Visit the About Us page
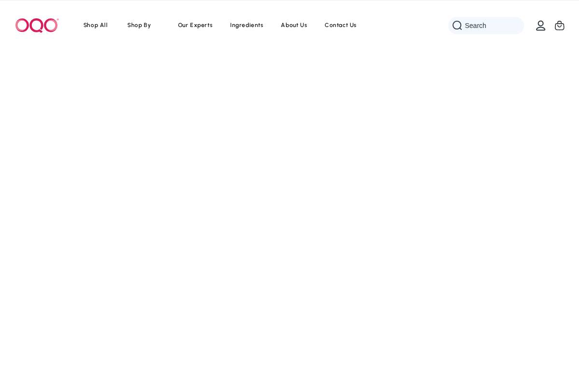Viewport: 579px width, 386px height. (x=294, y=25)
